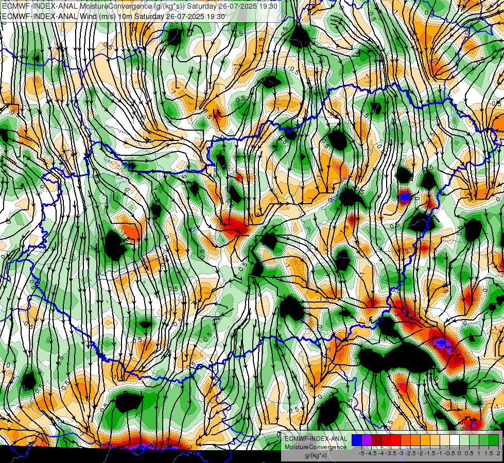Click legend unit 'g/(kg*s)'
Screen dimensions: 504x463
[x=316, y=456]
